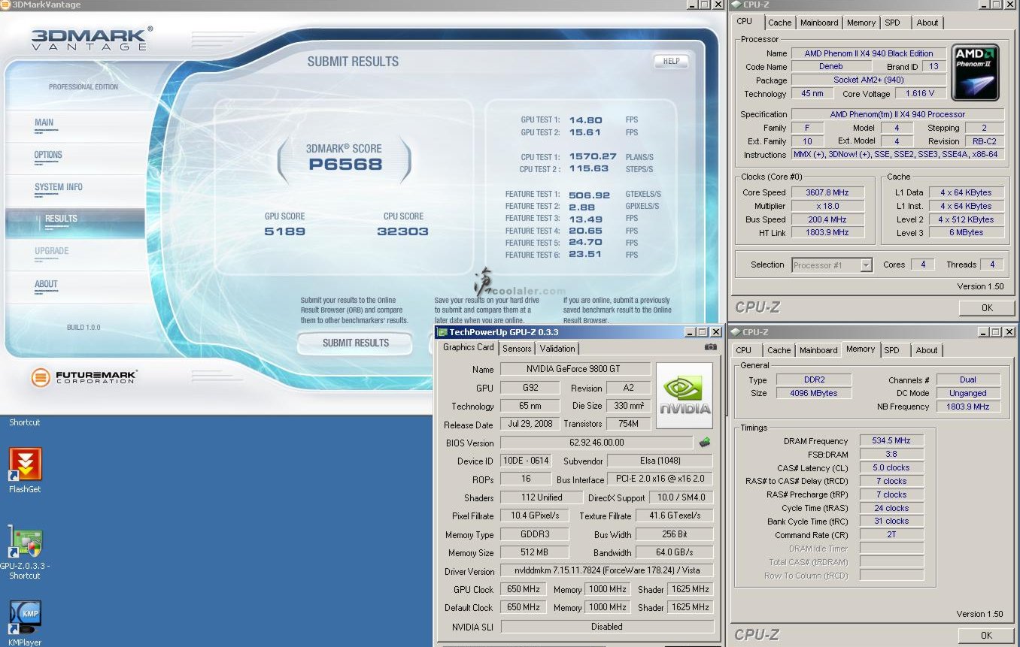Open the GPU-Z 0.3.3 desktop shortcut

click(x=25, y=541)
